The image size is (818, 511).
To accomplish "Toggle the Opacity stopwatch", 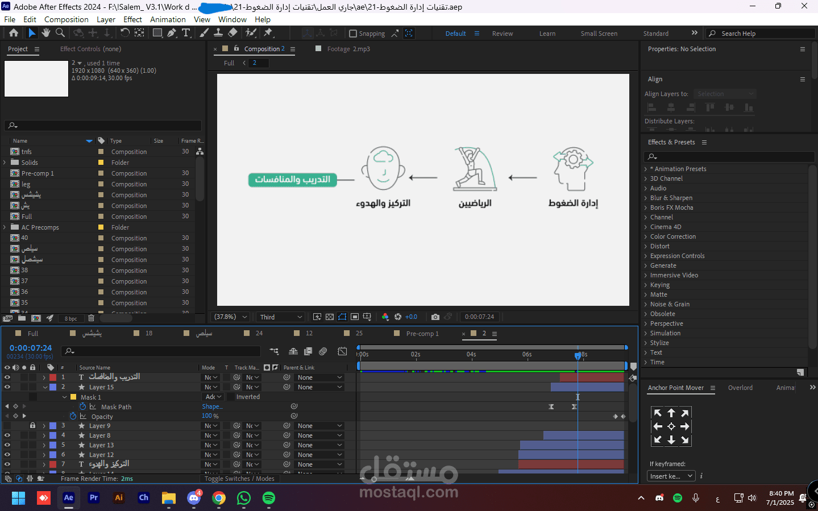I will [x=73, y=416].
